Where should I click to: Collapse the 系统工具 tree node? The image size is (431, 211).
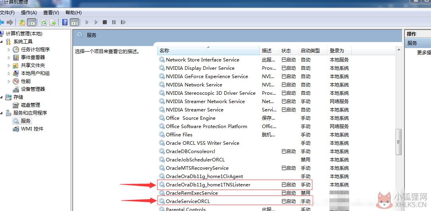tap(2, 42)
